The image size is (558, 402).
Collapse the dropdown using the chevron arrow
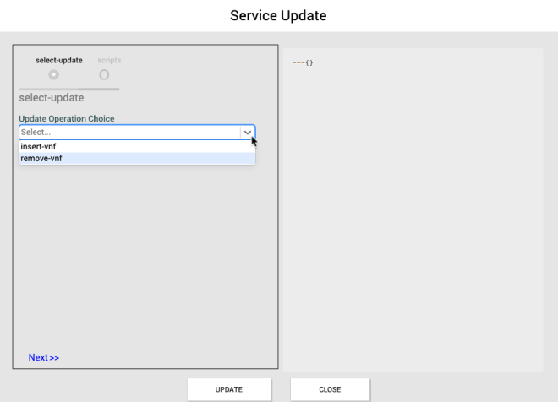pos(248,133)
